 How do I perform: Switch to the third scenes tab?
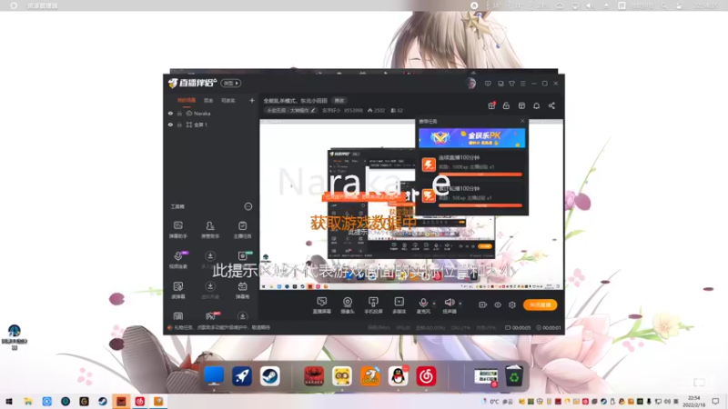[x=227, y=100]
